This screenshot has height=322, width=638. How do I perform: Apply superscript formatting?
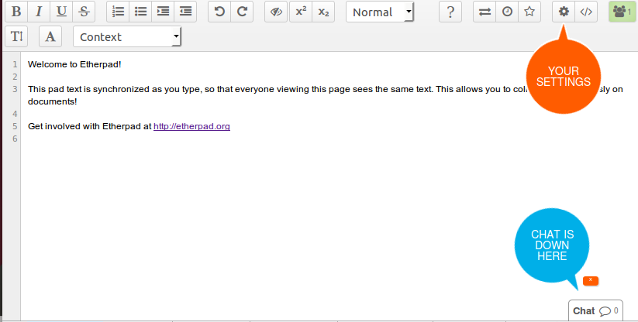[301, 12]
